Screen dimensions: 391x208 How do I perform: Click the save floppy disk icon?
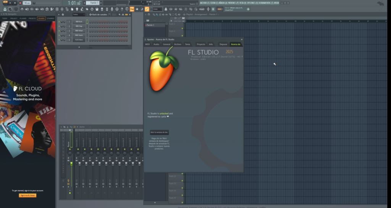click(x=97, y=9)
